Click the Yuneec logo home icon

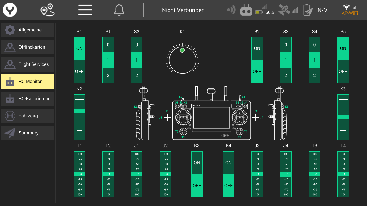click(10, 10)
